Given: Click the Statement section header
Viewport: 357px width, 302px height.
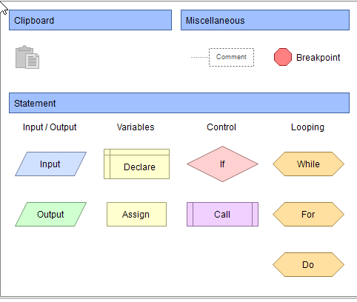Looking at the screenshot, I should point(179,103).
